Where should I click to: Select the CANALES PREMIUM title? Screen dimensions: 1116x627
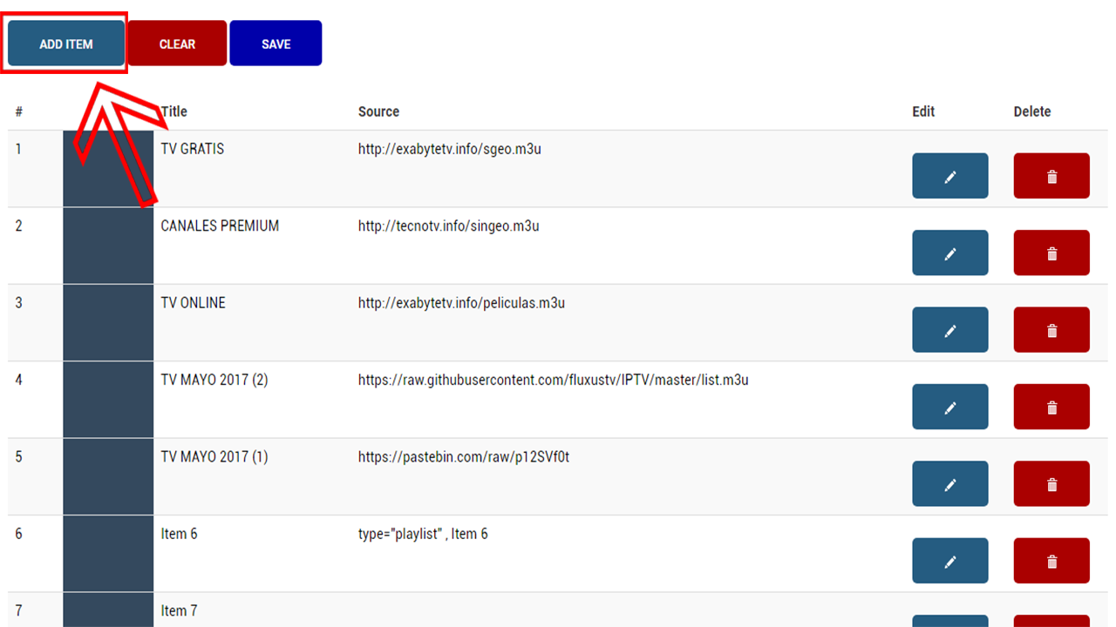click(220, 226)
